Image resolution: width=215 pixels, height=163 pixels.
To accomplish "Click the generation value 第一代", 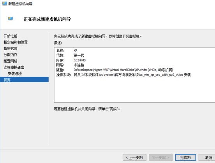I will pyautogui.click(x=79, y=55).
